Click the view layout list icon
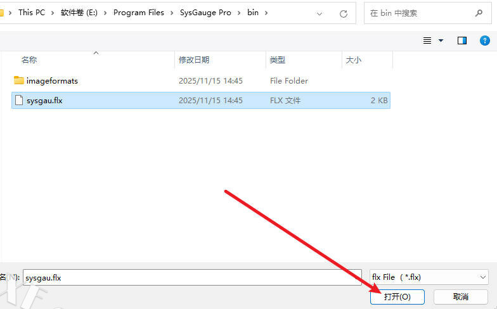497x309 pixels. pos(427,41)
